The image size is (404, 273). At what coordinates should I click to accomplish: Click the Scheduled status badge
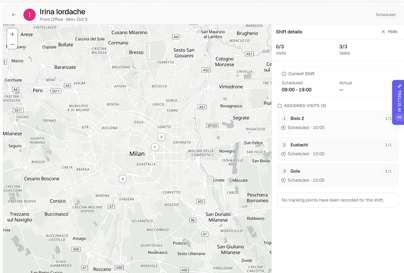click(386, 15)
